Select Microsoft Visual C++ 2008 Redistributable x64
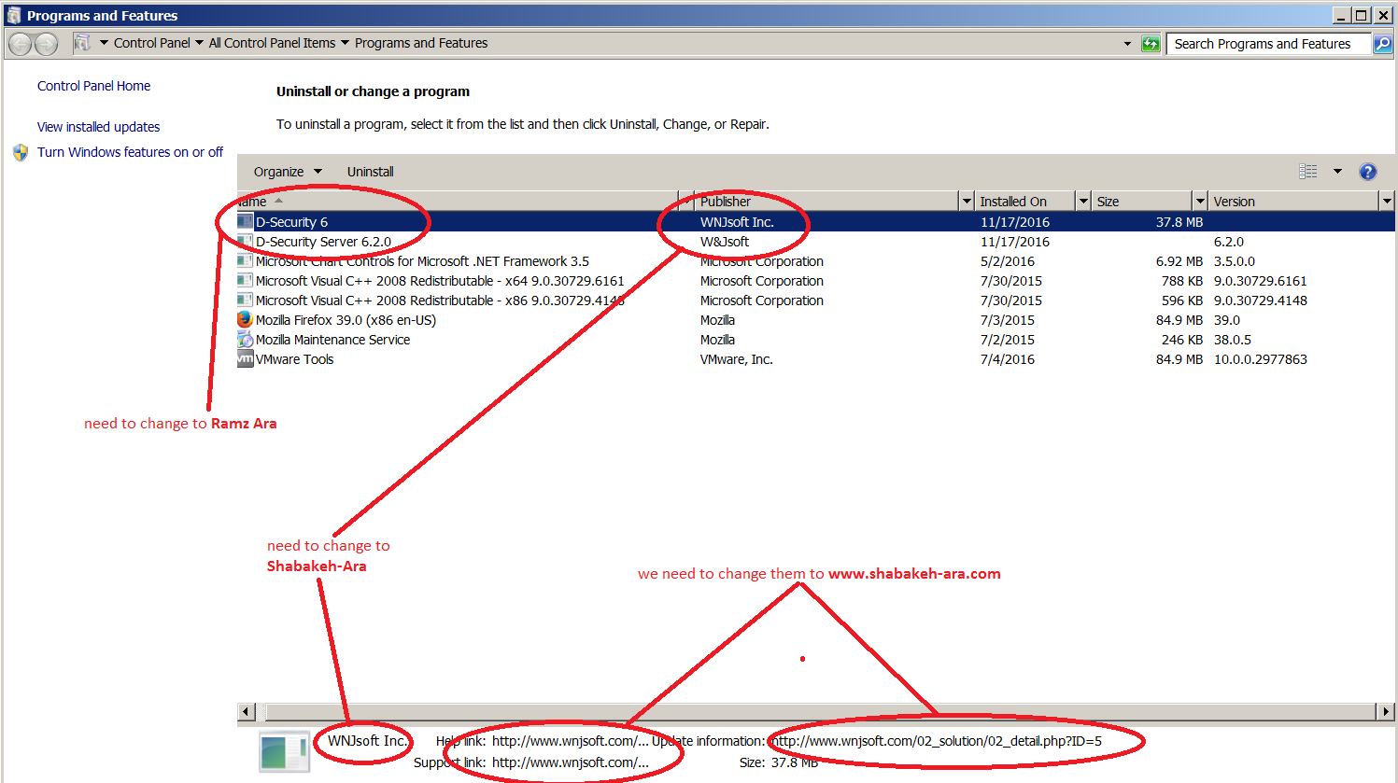The image size is (1398, 783). [440, 281]
